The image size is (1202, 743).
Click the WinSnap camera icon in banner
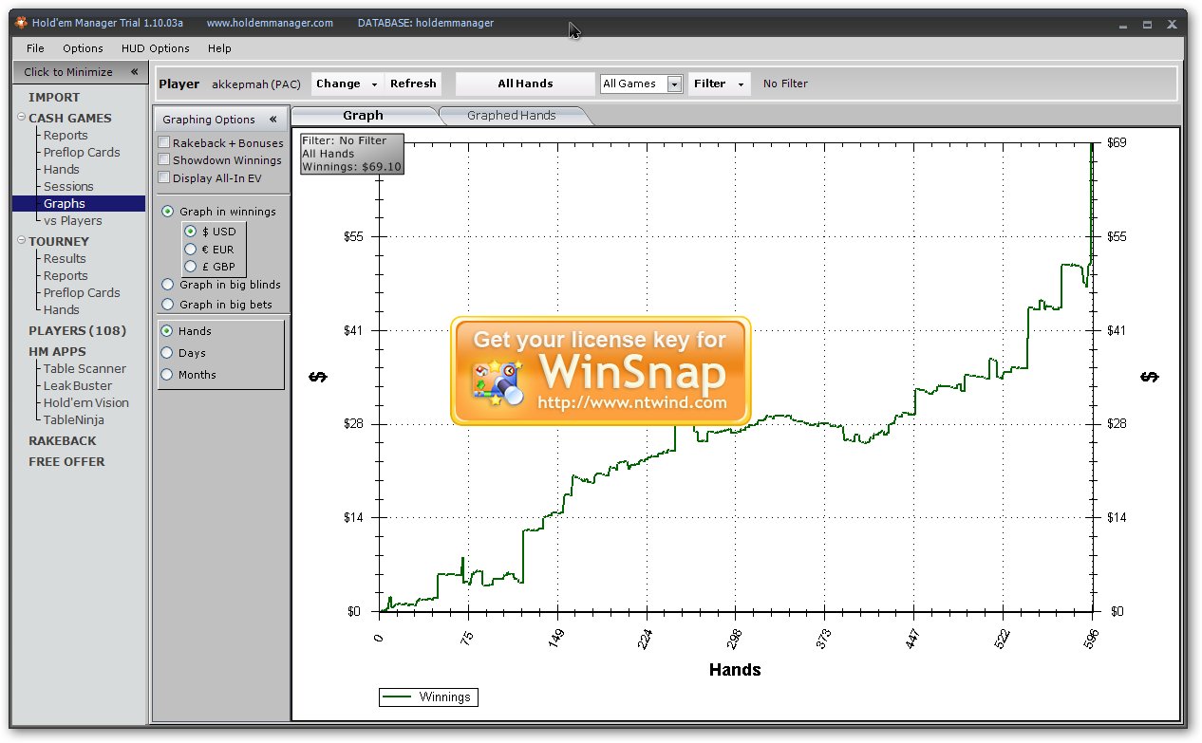click(x=495, y=382)
